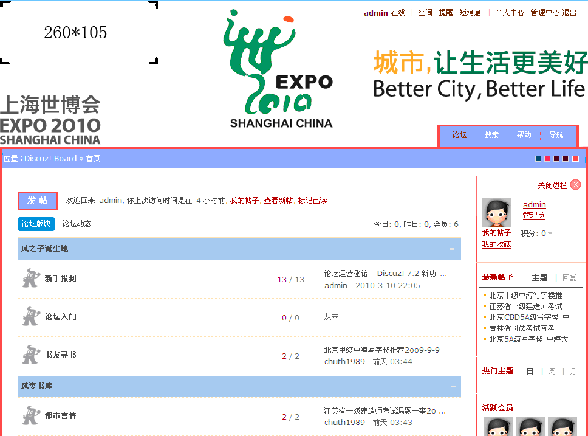Open the 都市言情 forum

(x=60, y=416)
